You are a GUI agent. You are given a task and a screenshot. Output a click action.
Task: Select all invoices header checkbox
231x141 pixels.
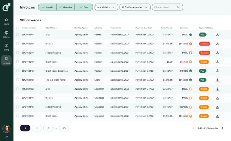pyautogui.click(x=18, y=28)
